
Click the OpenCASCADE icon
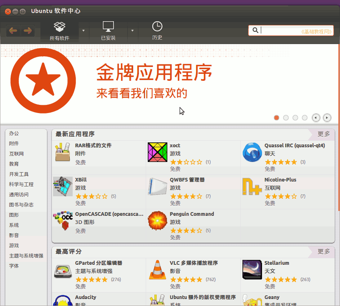63,220
